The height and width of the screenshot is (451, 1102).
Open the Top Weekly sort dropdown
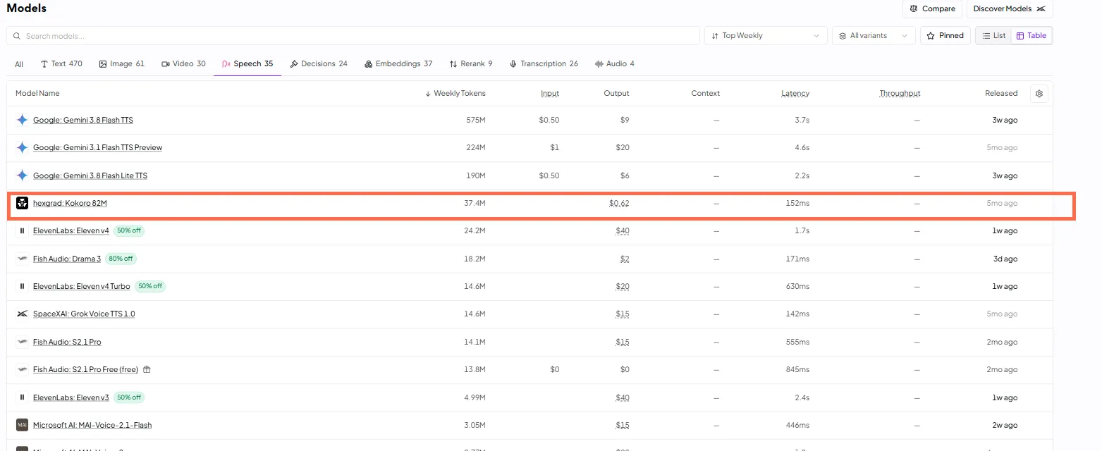pyautogui.click(x=766, y=35)
